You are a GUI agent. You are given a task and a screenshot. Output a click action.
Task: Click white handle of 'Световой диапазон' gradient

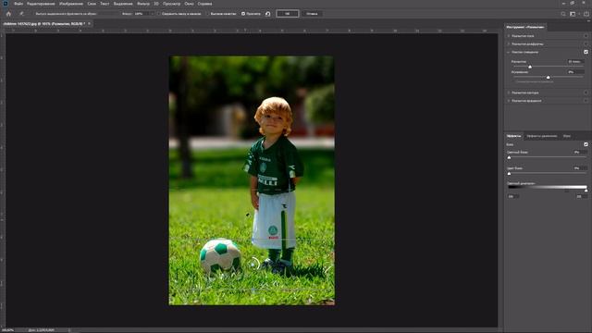pos(586,191)
